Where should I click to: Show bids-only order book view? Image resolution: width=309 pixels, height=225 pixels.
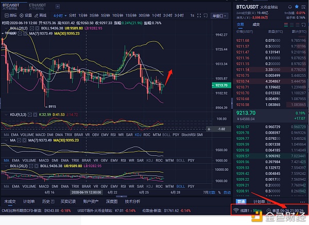pyautogui.click(x=291, y=25)
